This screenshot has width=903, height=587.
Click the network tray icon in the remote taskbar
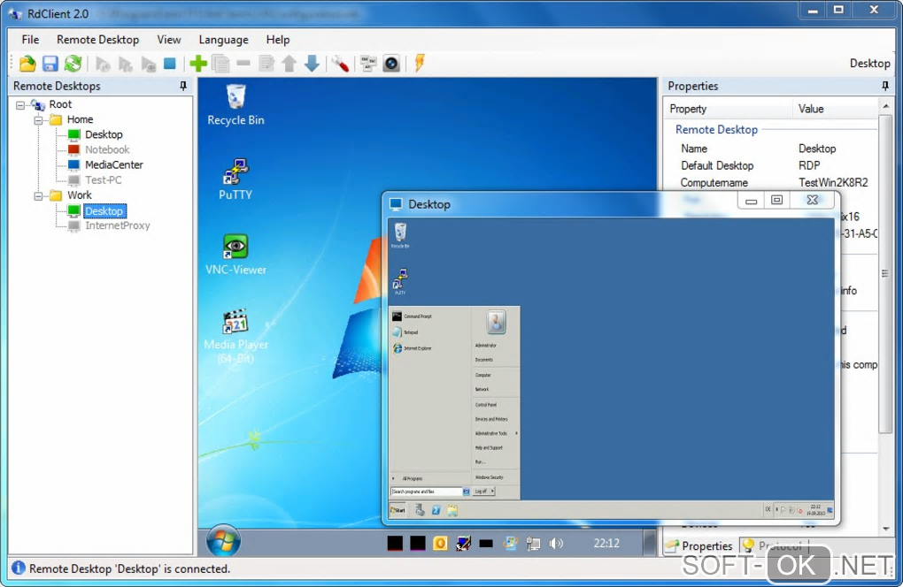[533, 544]
